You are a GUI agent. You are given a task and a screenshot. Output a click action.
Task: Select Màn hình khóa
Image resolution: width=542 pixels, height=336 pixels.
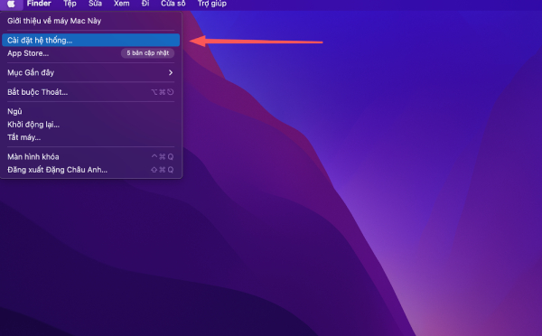pyautogui.click(x=90, y=156)
